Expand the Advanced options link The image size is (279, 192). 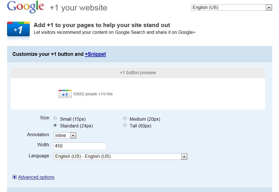[36, 177]
